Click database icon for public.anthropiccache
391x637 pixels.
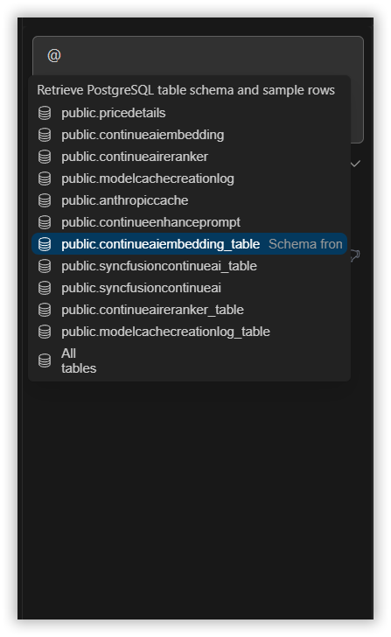[x=45, y=200]
